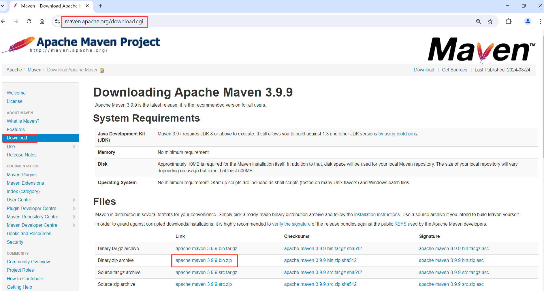
Task: Download apache-maven-3.9.9-bin.tar.gz
Action: click(206, 249)
